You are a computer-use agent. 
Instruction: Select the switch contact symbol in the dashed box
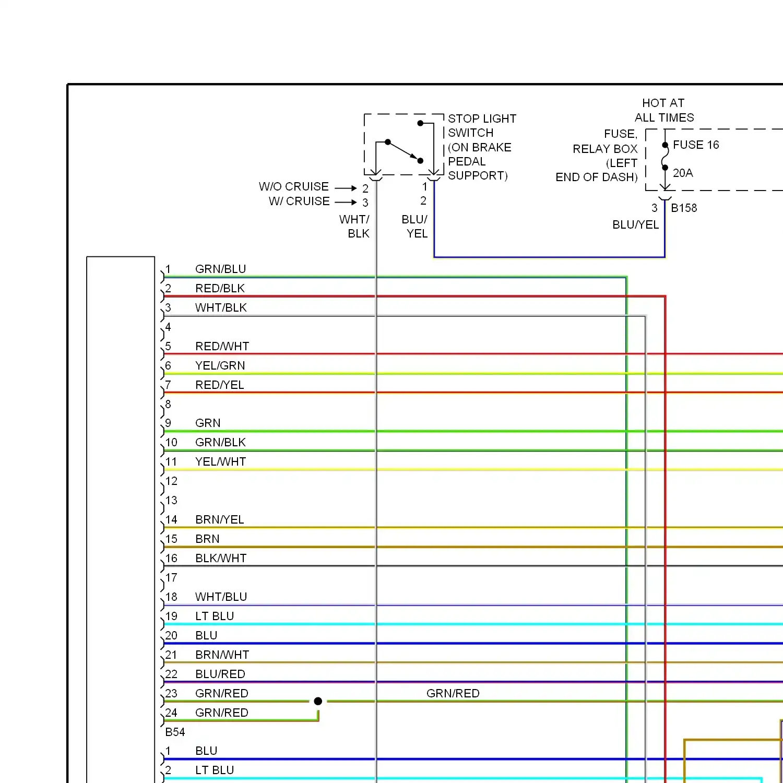coord(404,144)
